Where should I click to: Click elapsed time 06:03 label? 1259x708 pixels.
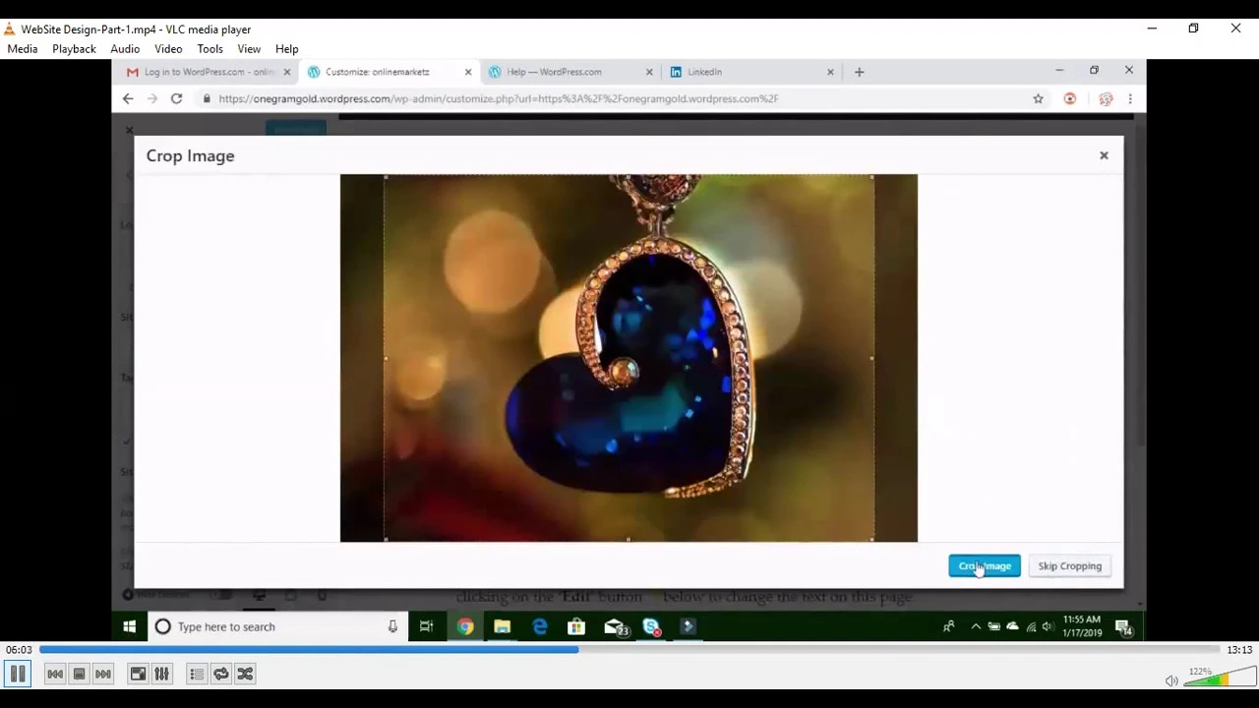(19, 650)
